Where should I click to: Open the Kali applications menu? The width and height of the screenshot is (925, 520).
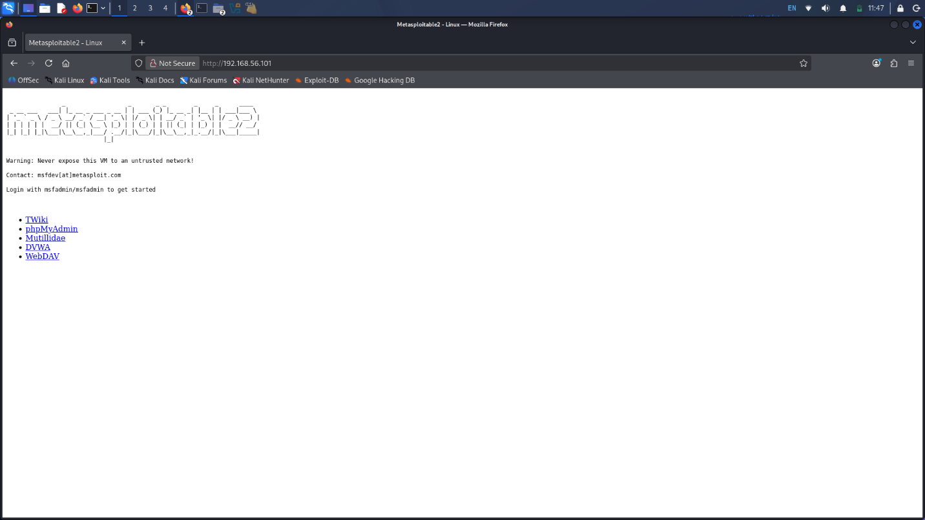(x=8, y=8)
